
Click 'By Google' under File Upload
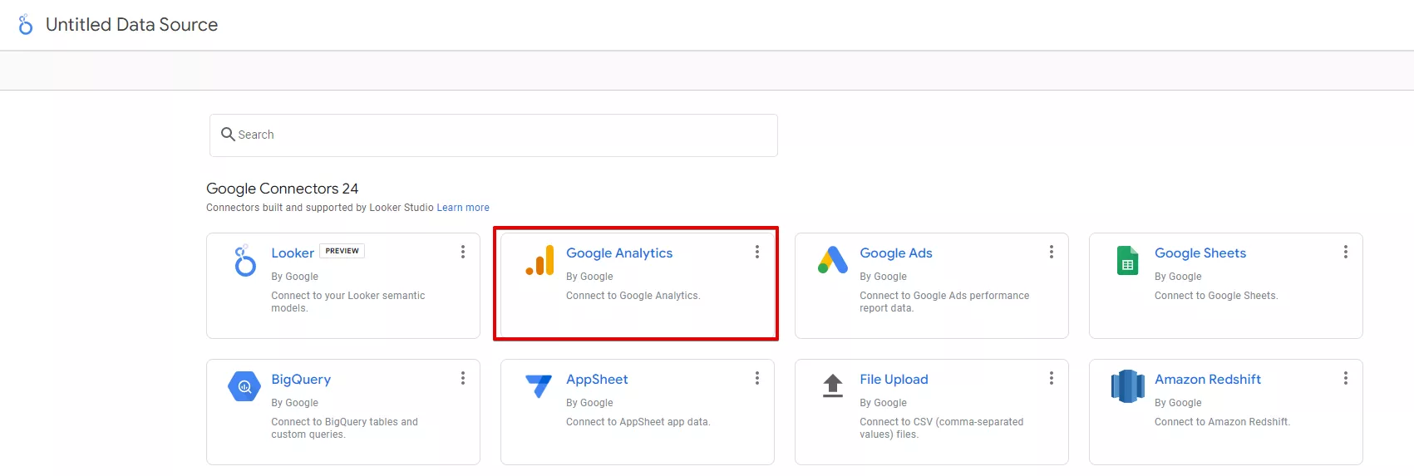pos(883,403)
